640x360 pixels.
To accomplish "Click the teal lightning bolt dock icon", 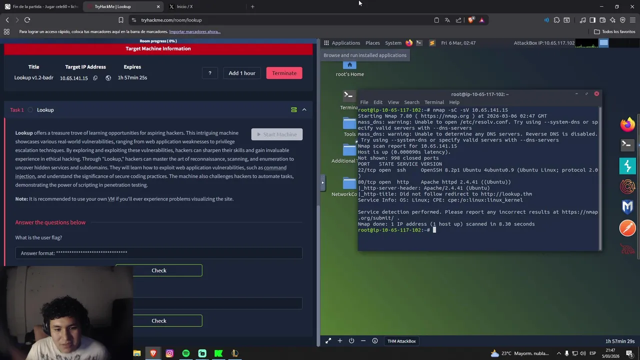I will [x=627, y=166].
